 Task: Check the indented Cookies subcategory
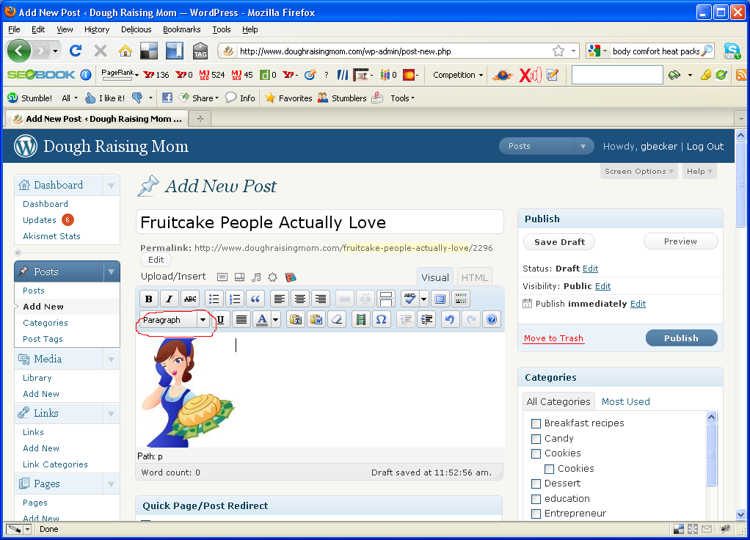pyautogui.click(x=550, y=469)
